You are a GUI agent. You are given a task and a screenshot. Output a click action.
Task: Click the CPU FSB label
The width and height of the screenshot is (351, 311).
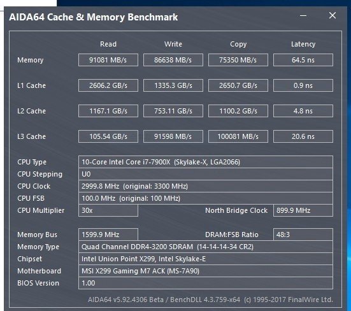click(31, 198)
